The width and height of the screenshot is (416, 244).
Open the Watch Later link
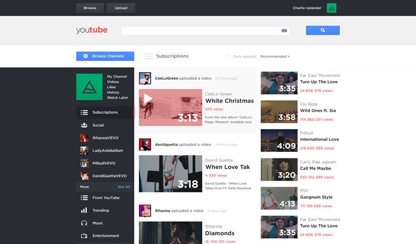[x=117, y=97]
